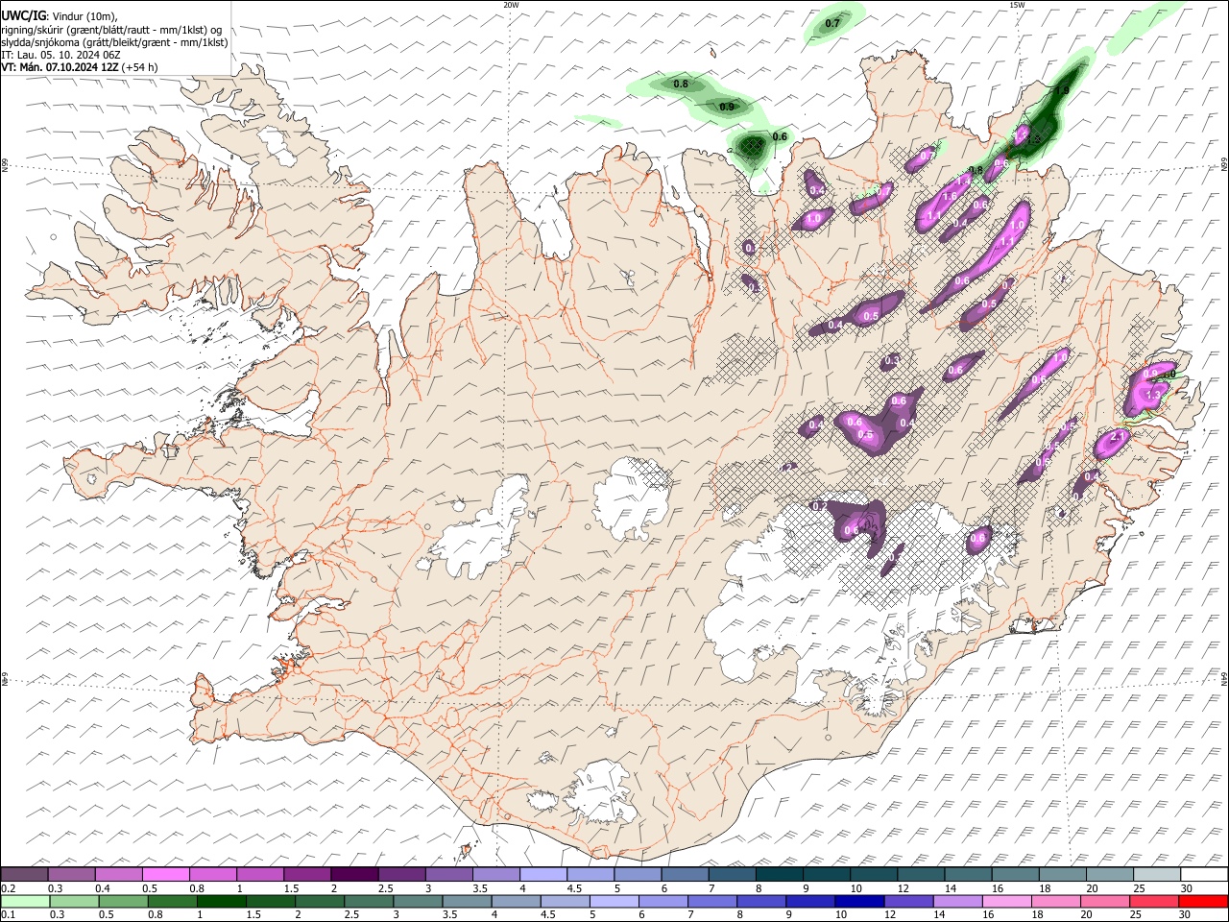This screenshot has width=1229, height=922.
Task: Click the 2.1 value in the eastern pink patch
Action: pos(1117,437)
